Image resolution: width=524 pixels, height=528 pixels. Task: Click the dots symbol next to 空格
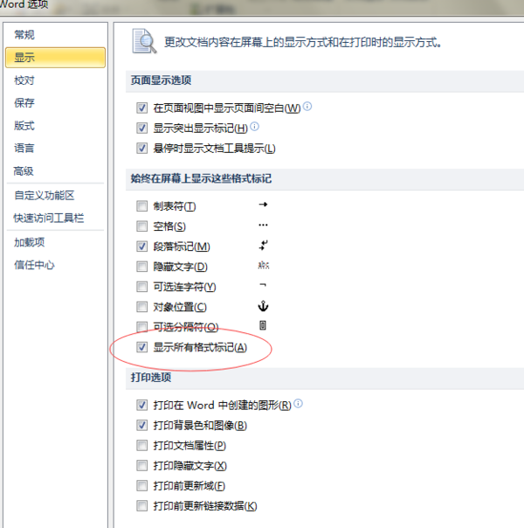click(264, 225)
